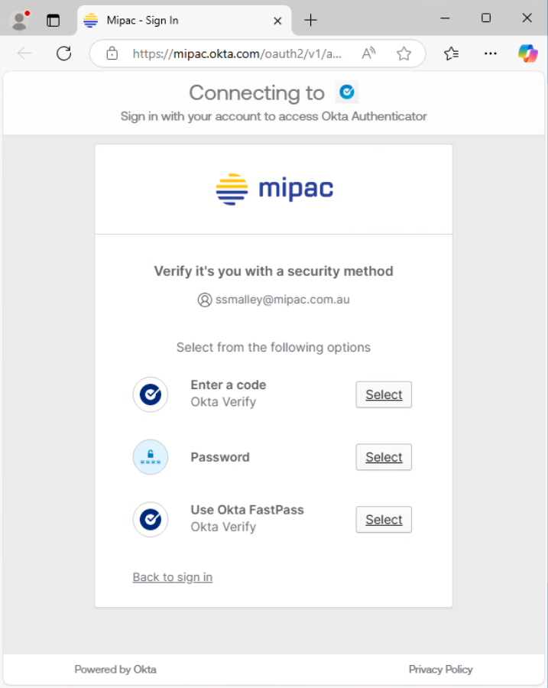
Task: Click the browser profile avatar icon
Action: 19,21
